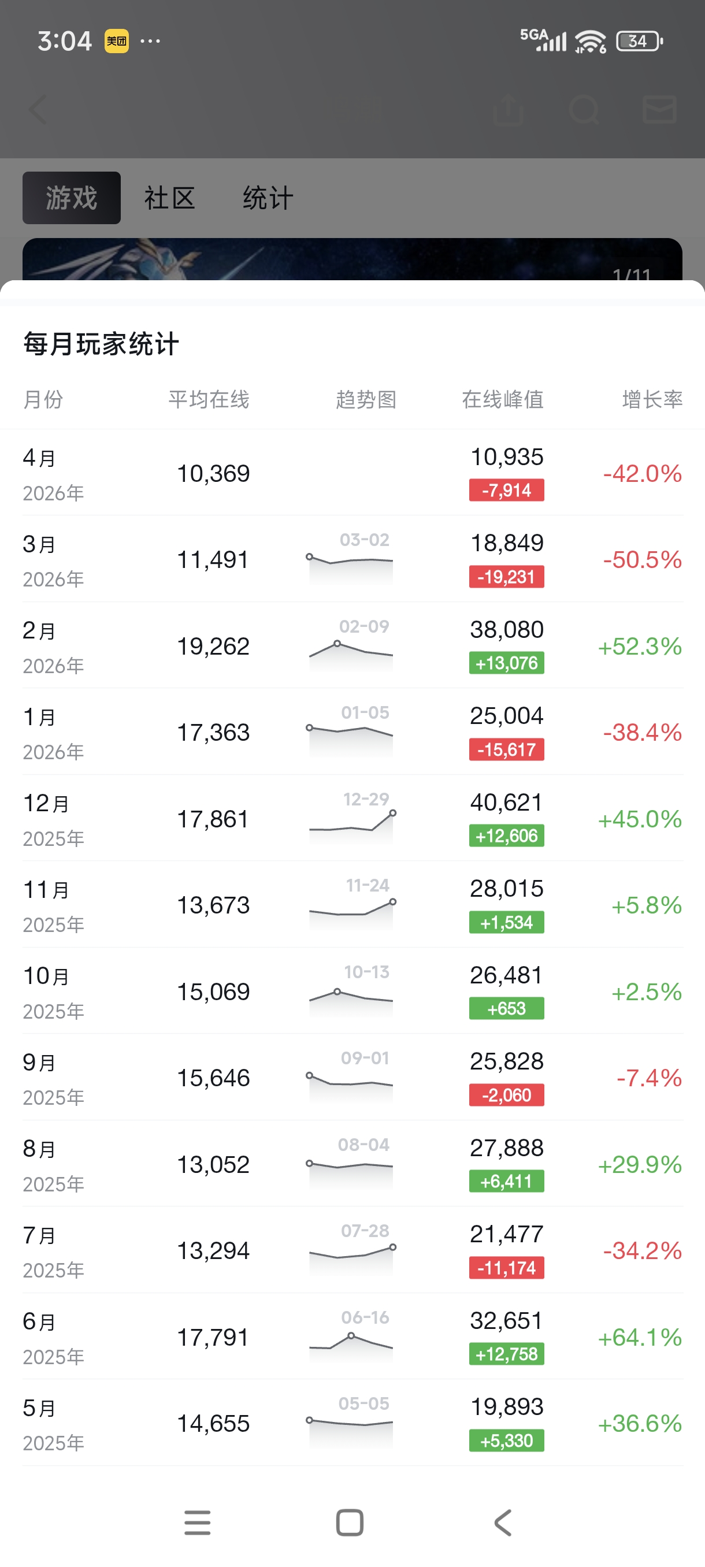Image resolution: width=705 pixels, height=1567 pixels.
Task: Switch to the 游戏 tab
Action: 71,198
